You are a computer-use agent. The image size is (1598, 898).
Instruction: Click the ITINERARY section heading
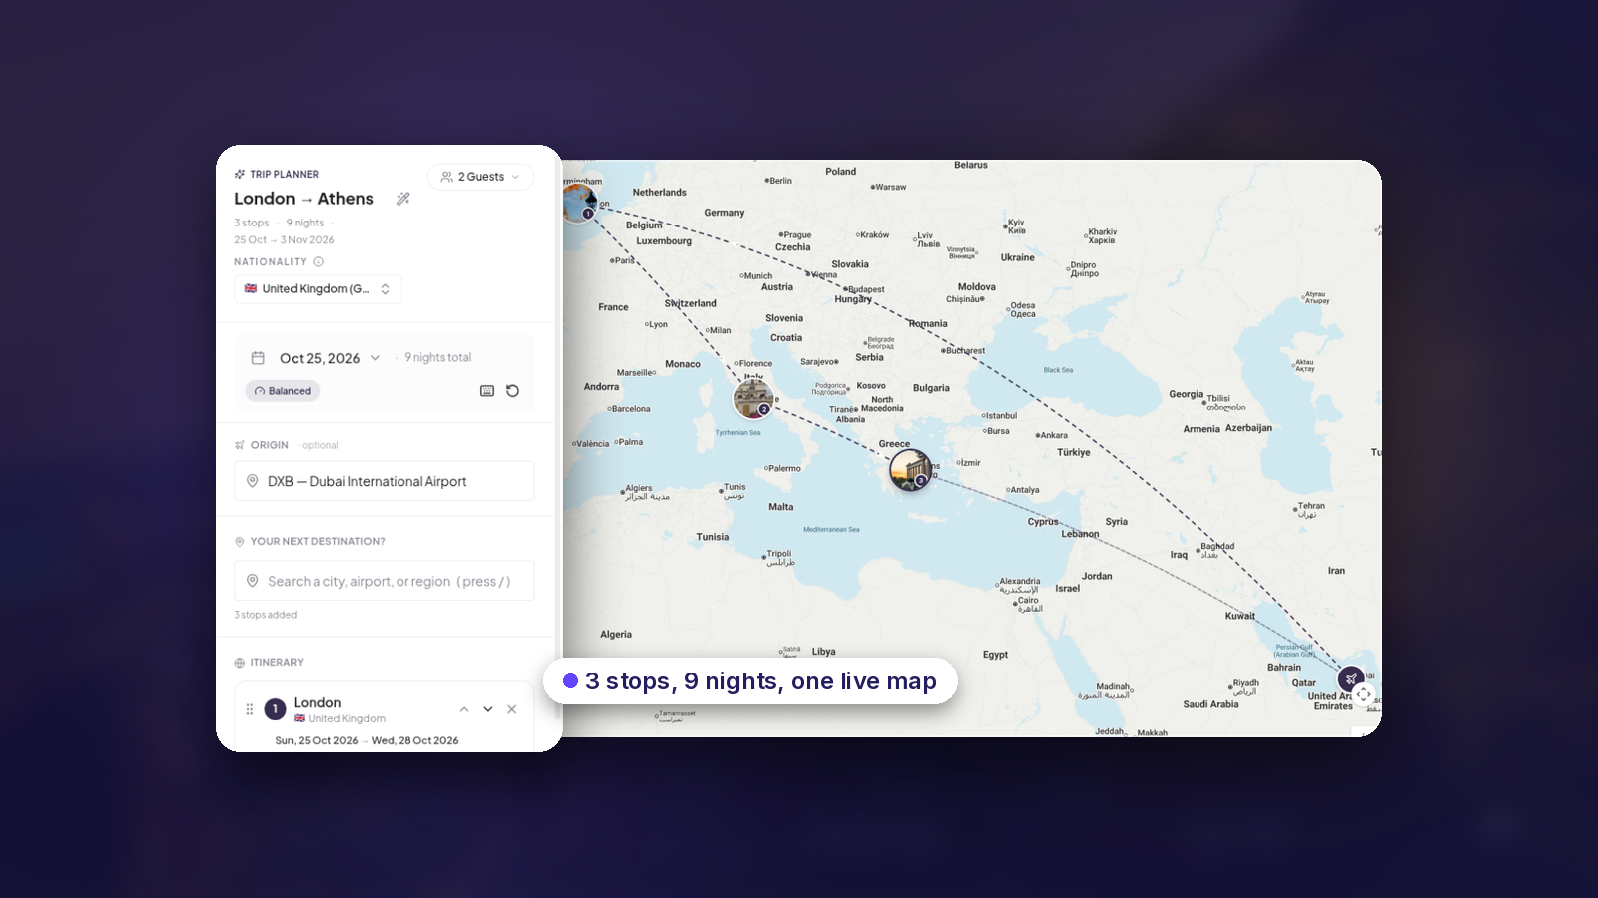point(277,663)
